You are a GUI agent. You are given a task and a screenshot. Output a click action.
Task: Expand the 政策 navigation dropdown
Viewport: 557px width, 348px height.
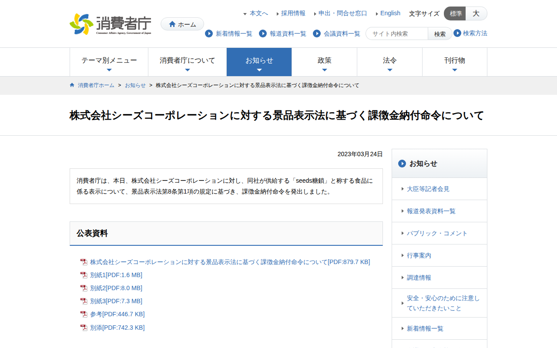pos(324,62)
